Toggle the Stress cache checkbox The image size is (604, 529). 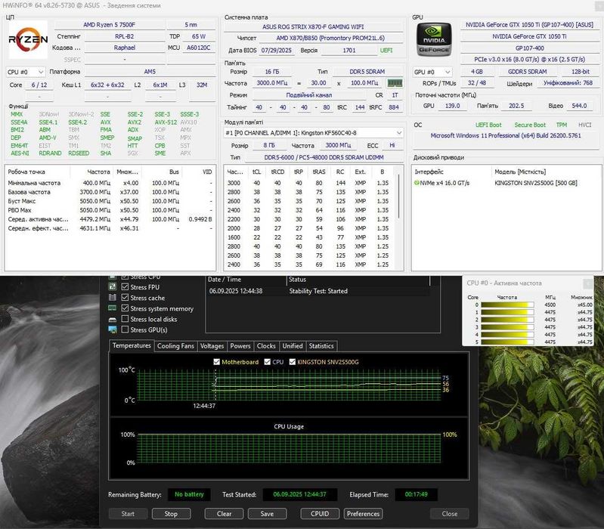(x=125, y=298)
